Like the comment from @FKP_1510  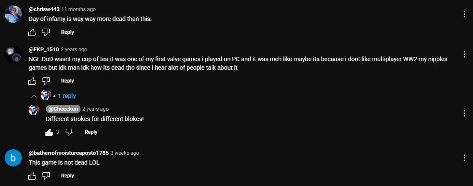(x=32, y=81)
